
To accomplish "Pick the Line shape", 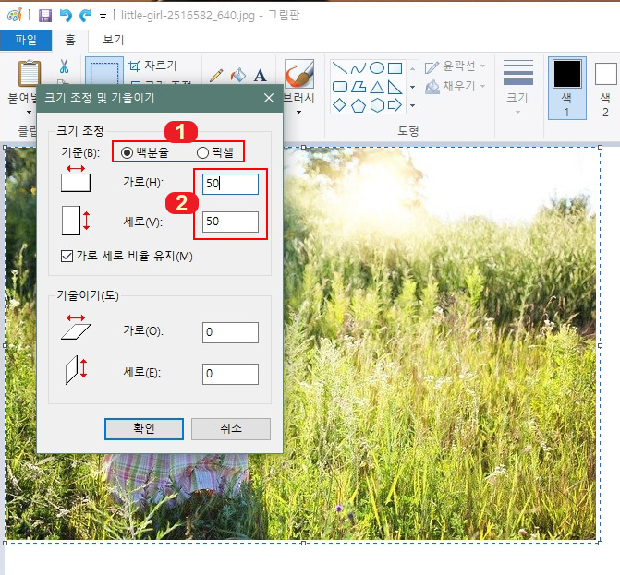I will pos(340,68).
